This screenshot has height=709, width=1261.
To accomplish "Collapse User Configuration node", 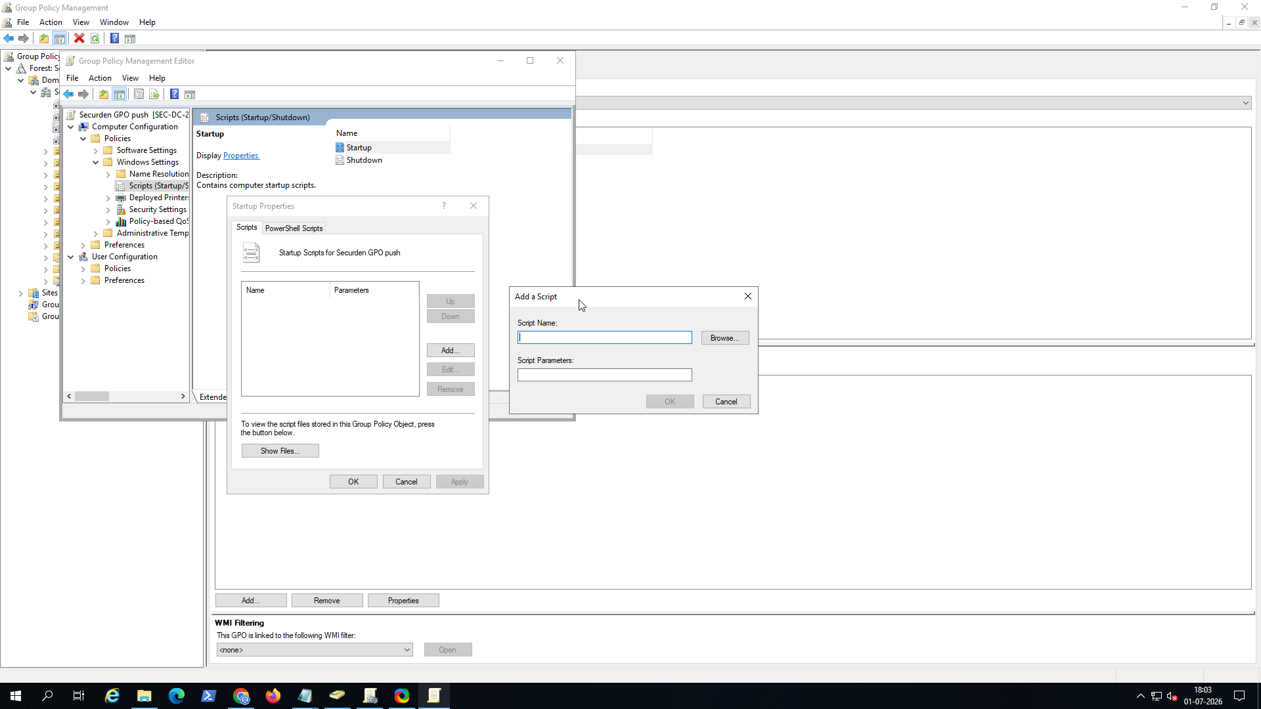I will [71, 257].
